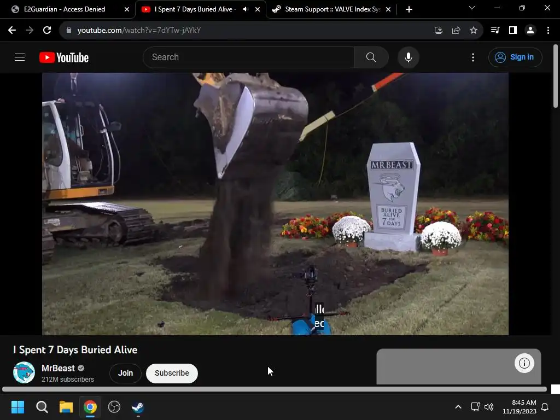Open Chrome profile avatar
Image resolution: width=560 pixels, height=420 pixels.
click(530, 31)
